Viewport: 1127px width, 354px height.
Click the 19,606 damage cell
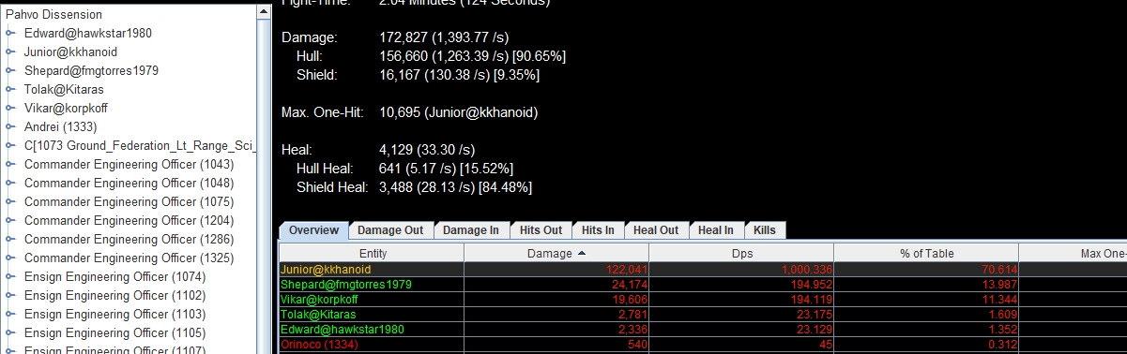point(557,300)
